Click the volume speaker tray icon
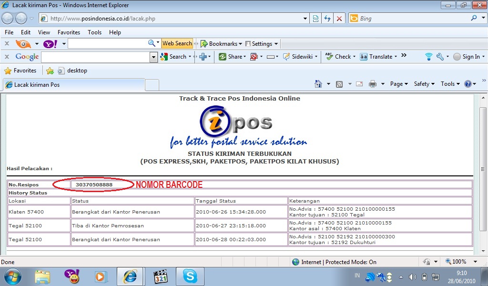Viewport: 488px width, 286px height. click(x=412, y=276)
